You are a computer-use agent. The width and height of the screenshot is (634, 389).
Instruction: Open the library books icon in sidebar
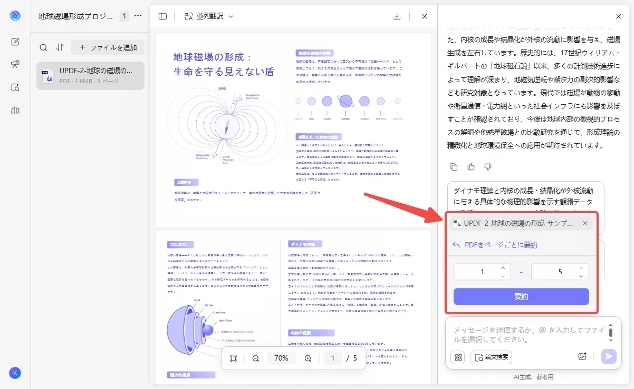click(x=15, y=110)
